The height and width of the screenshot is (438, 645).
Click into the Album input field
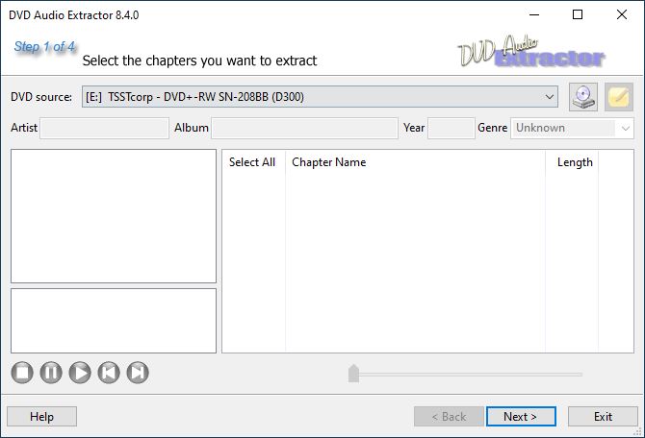pyautogui.click(x=304, y=128)
